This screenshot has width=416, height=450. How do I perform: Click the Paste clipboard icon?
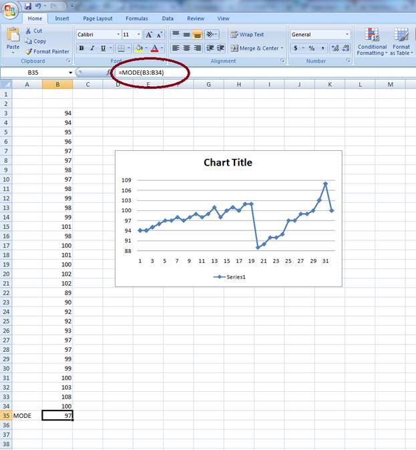pos(13,39)
